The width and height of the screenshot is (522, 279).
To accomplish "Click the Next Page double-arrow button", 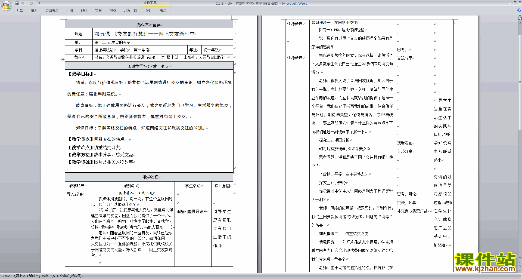I will 520,270.
